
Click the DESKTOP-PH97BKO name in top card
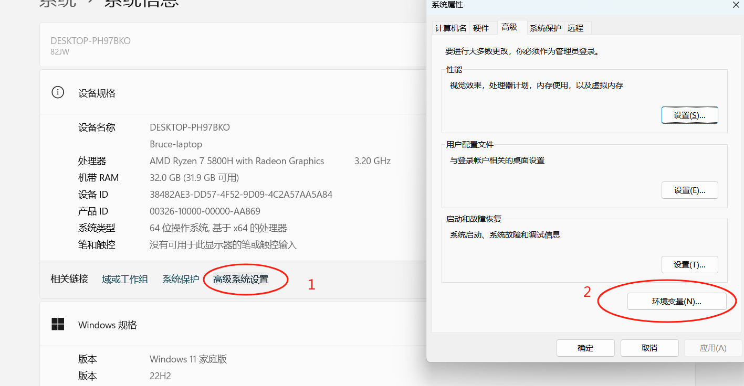(90, 41)
